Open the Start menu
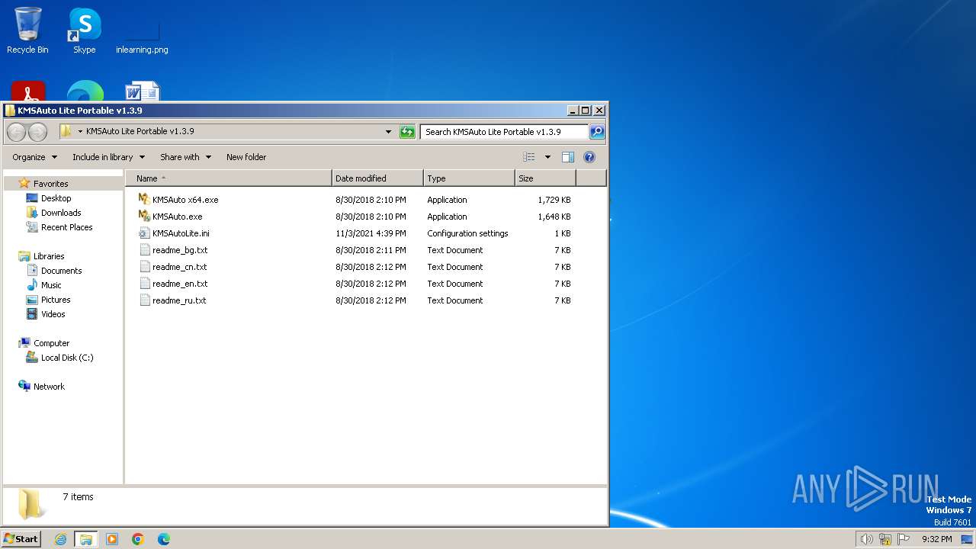 21,539
